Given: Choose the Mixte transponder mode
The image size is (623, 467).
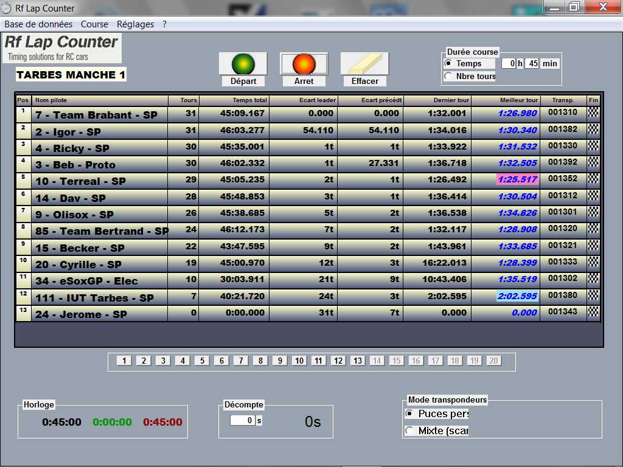Looking at the screenshot, I should 409,431.
